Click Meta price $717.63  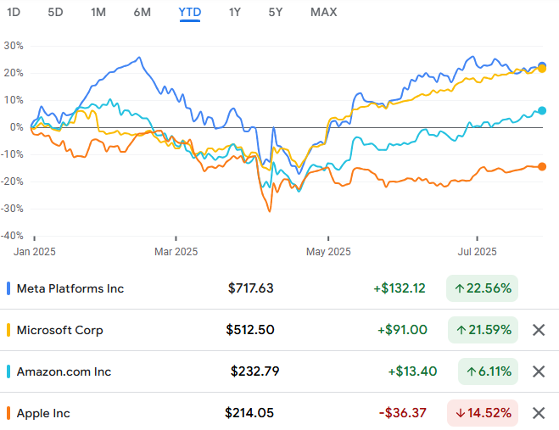pyautogui.click(x=250, y=288)
